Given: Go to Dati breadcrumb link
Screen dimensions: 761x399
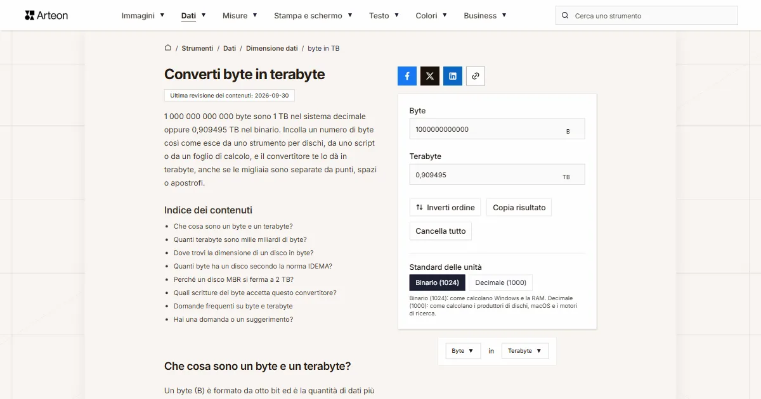Looking at the screenshot, I should [230, 48].
